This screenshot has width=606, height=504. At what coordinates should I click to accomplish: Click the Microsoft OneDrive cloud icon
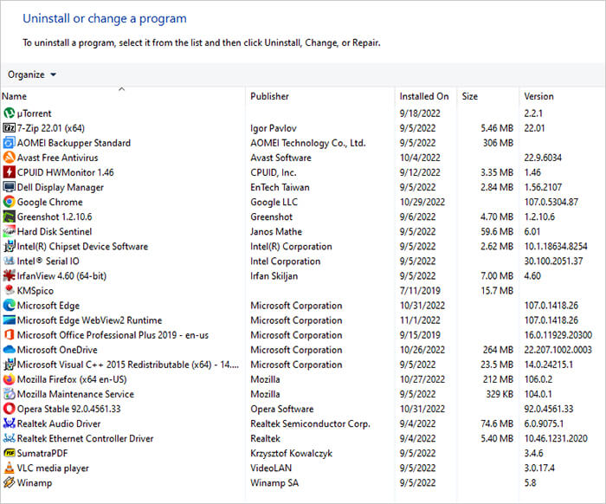click(9, 350)
